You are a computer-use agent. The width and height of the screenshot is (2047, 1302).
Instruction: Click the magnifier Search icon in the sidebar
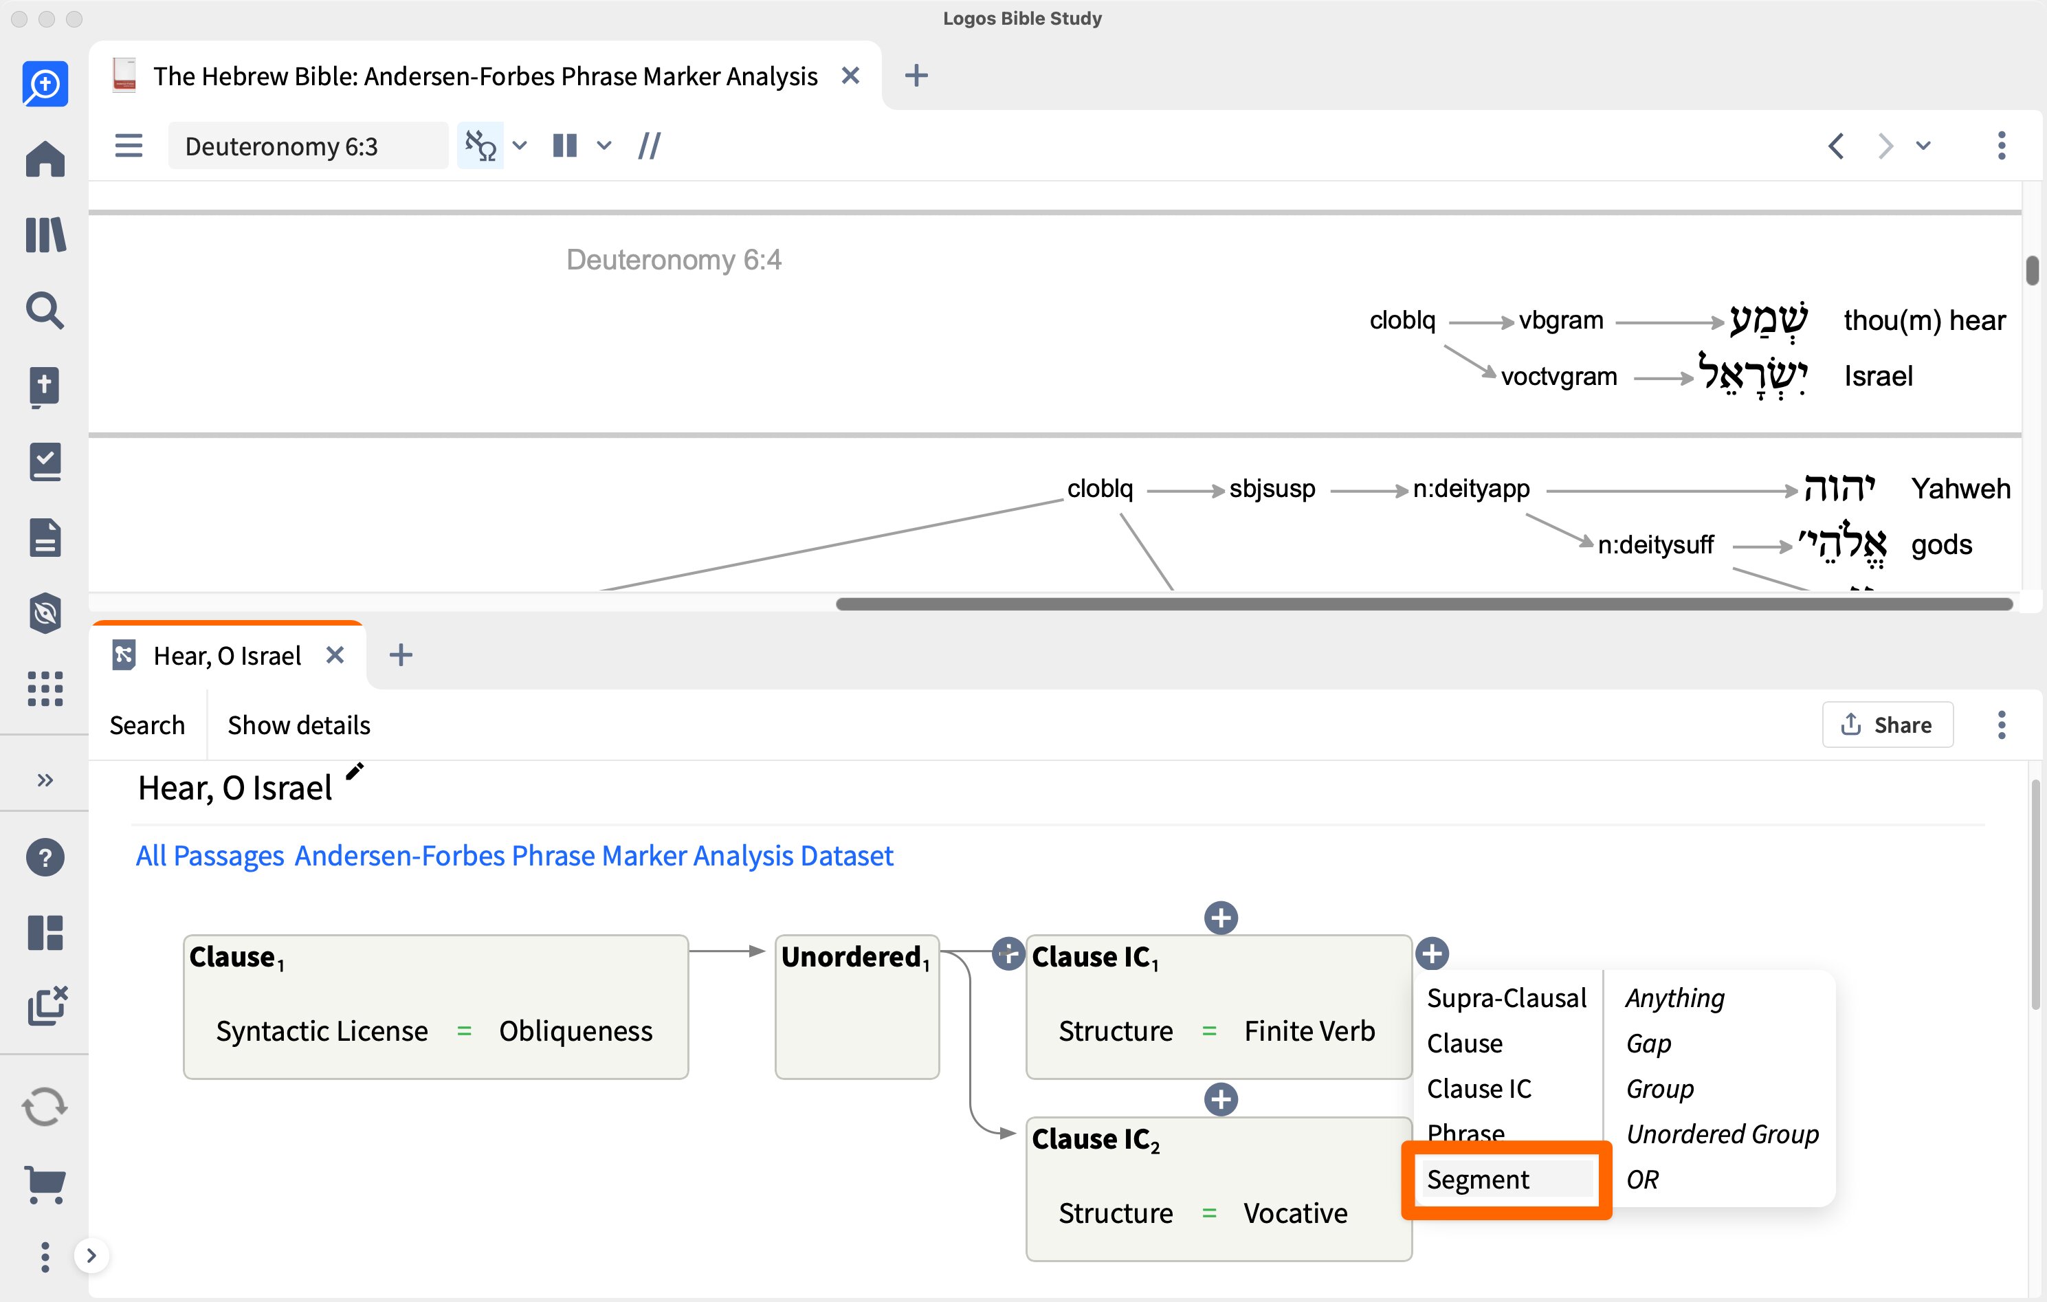click(x=45, y=311)
